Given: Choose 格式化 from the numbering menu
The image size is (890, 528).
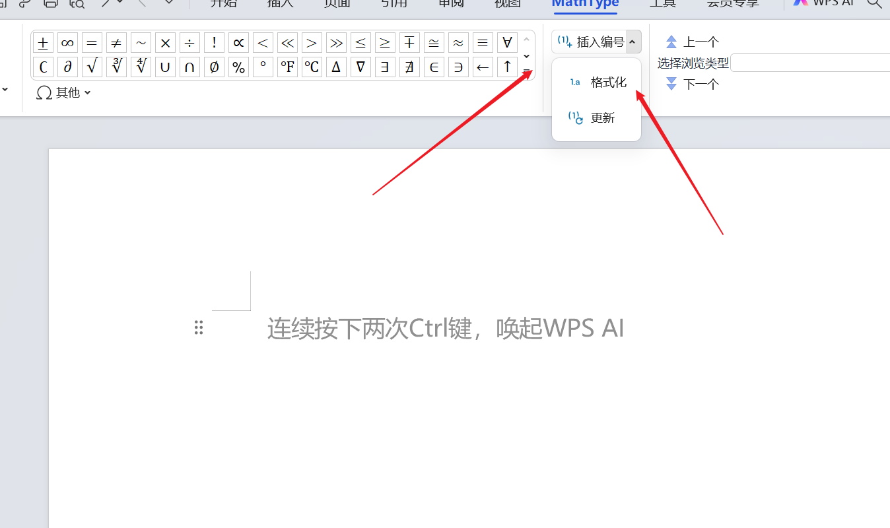Looking at the screenshot, I should [596, 82].
